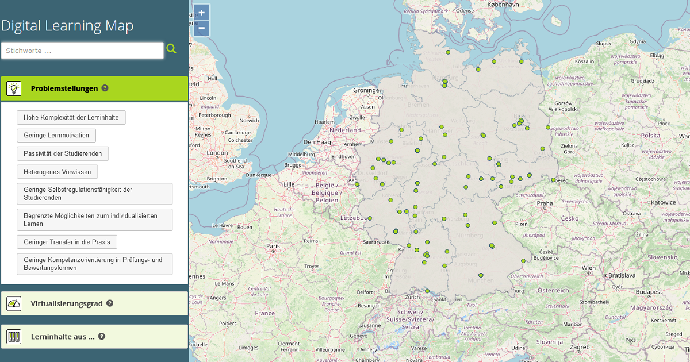Select Heterogenes Vorwissen filter button
The image size is (690, 362).
coord(57,171)
